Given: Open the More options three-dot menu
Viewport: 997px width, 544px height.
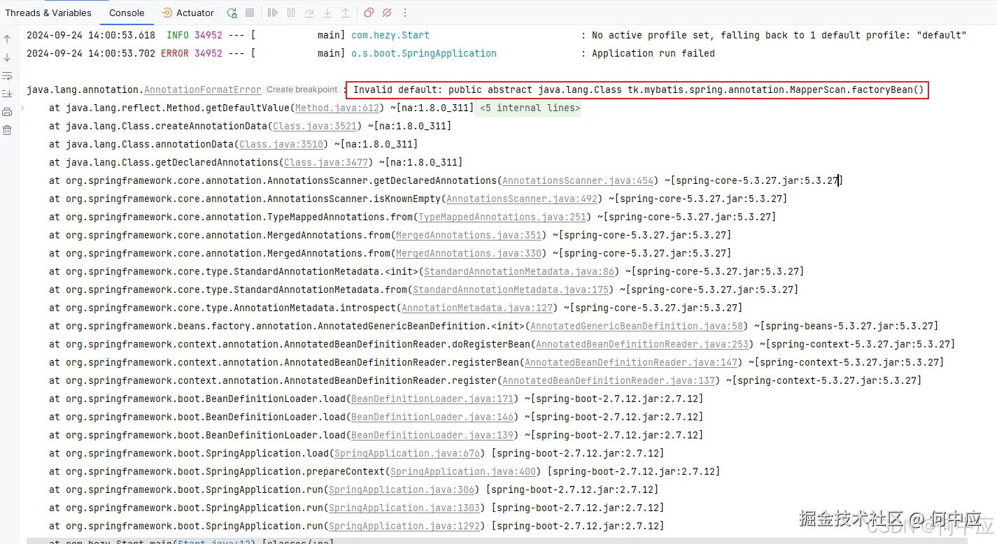Looking at the screenshot, I should [405, 13].
